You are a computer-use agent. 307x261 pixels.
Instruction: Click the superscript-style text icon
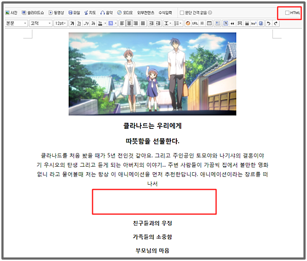click(254, 24)
